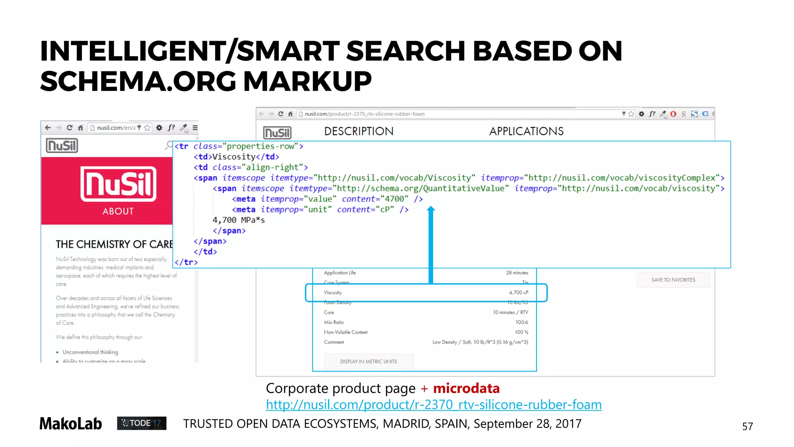Click the '28 minutes' application life value
794x447 pixels.
click(x=517, y=273)
